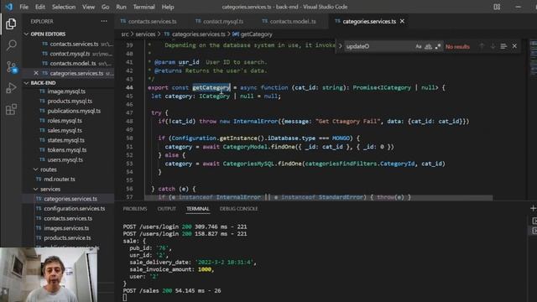Open products.mysql.ts in file tree
537x302 pixels.
tap(69, 101)
